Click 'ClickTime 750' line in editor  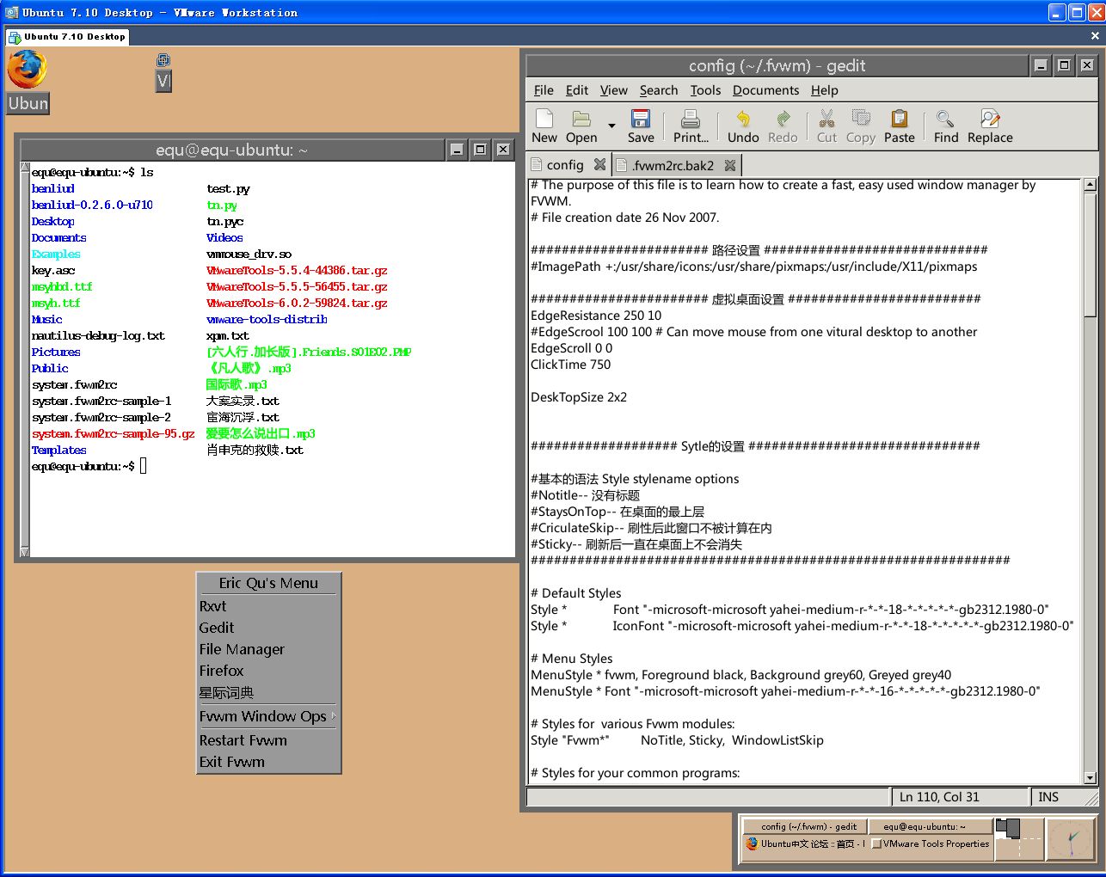(571, 365)
